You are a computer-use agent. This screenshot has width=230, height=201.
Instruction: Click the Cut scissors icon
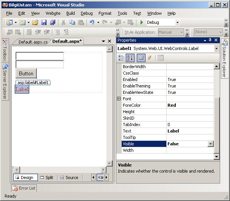pos(63,22)
